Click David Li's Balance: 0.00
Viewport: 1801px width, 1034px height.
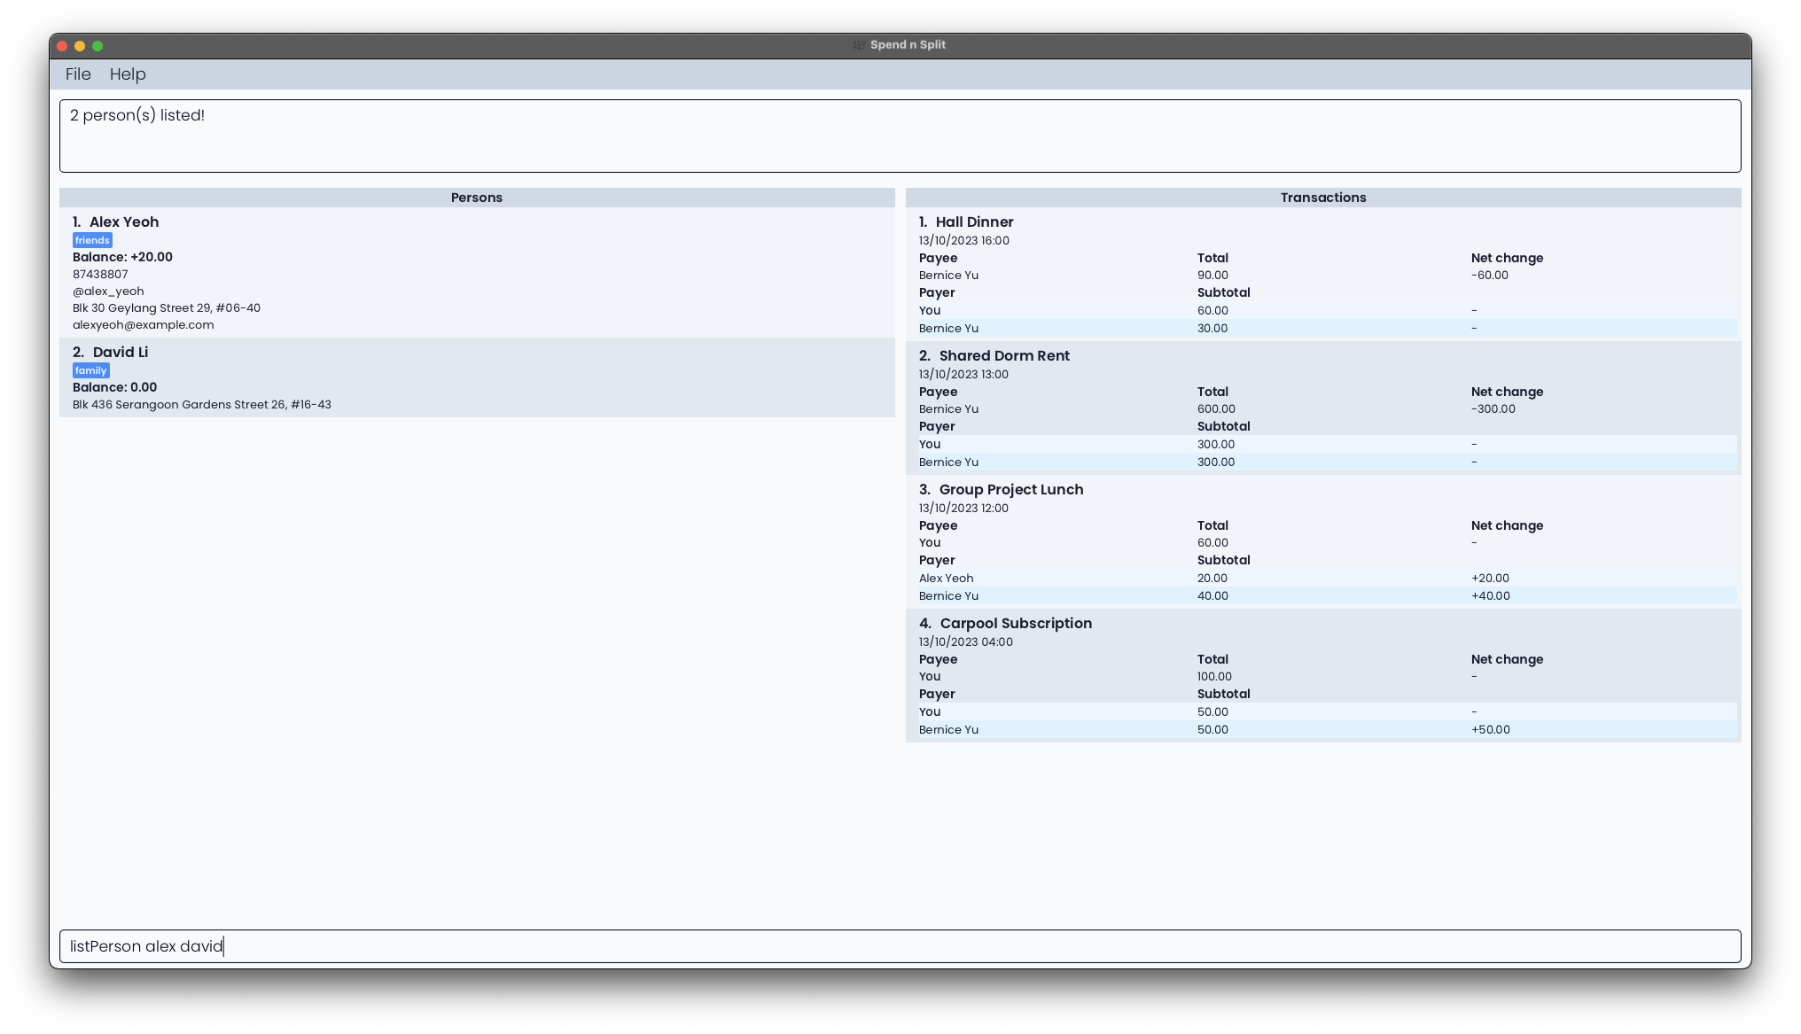click(x=114, y=387)
